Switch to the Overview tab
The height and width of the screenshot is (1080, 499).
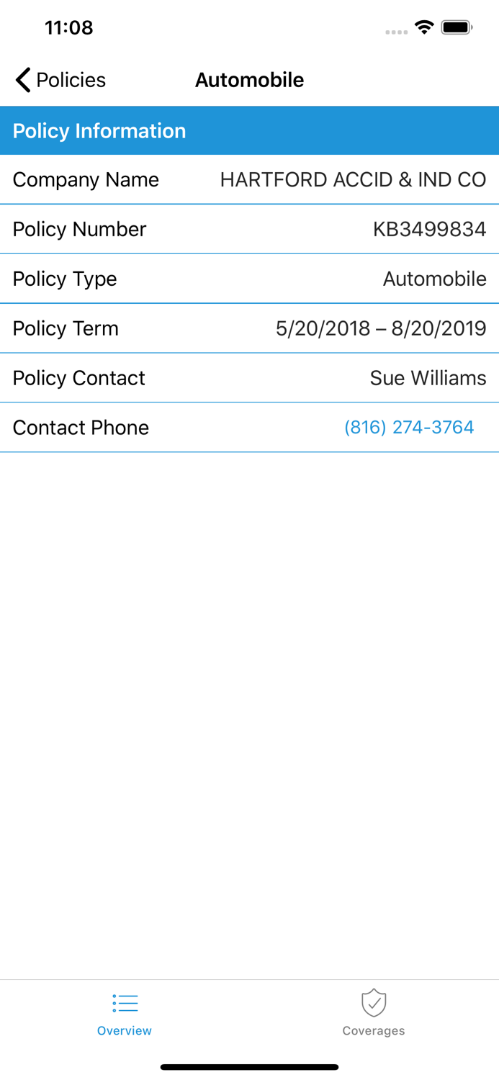pos(125,1013)
